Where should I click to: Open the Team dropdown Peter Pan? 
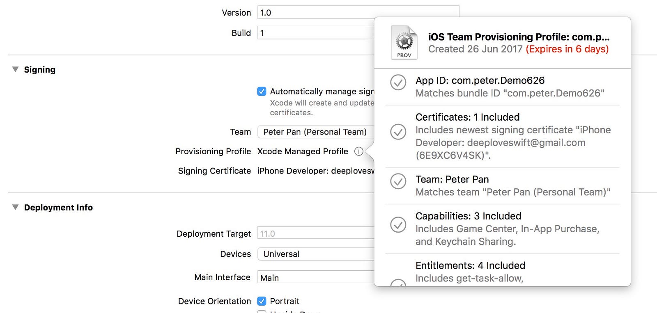coord(316,132)
